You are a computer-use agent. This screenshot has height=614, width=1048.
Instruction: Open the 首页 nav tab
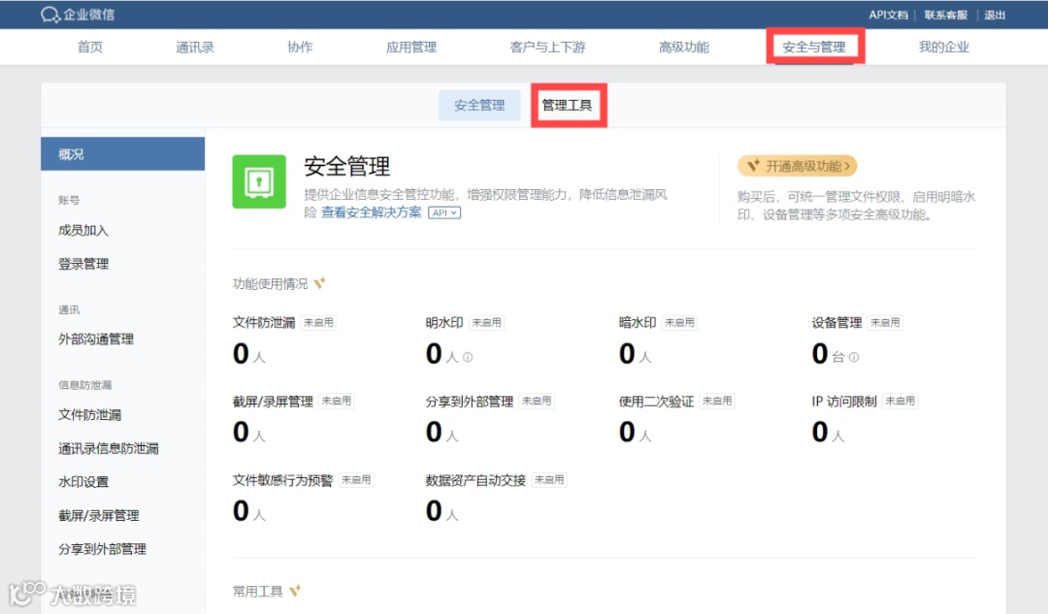(89, 47)
